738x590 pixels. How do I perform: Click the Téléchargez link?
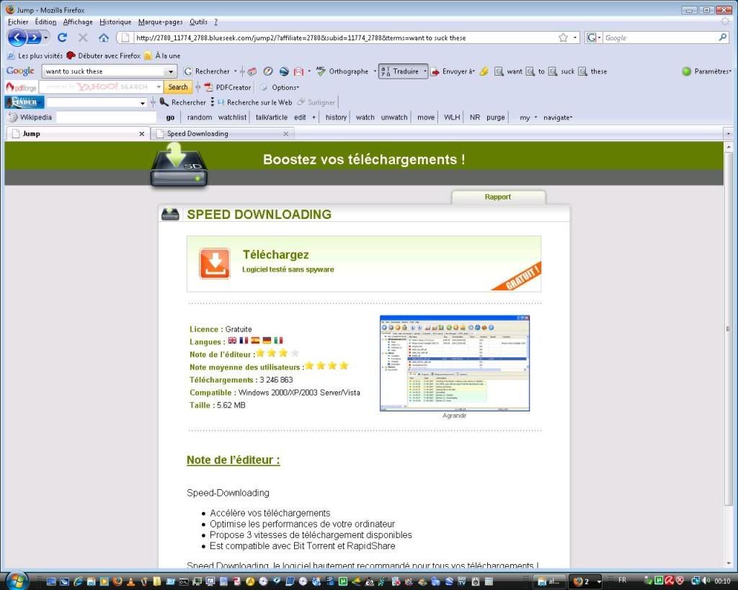coord(276,254)
